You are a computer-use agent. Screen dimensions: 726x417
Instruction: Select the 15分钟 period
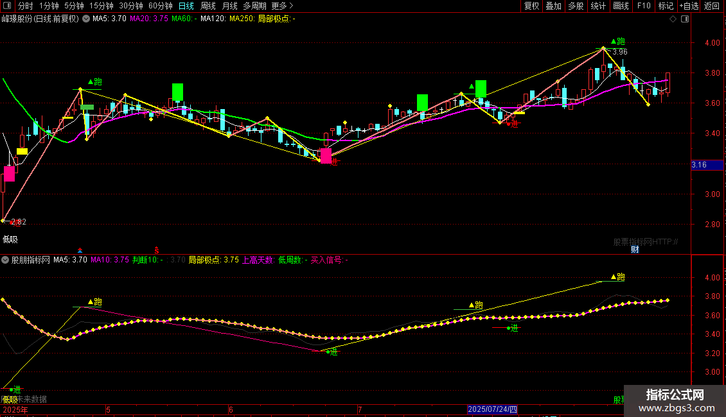tap(102, 6)
